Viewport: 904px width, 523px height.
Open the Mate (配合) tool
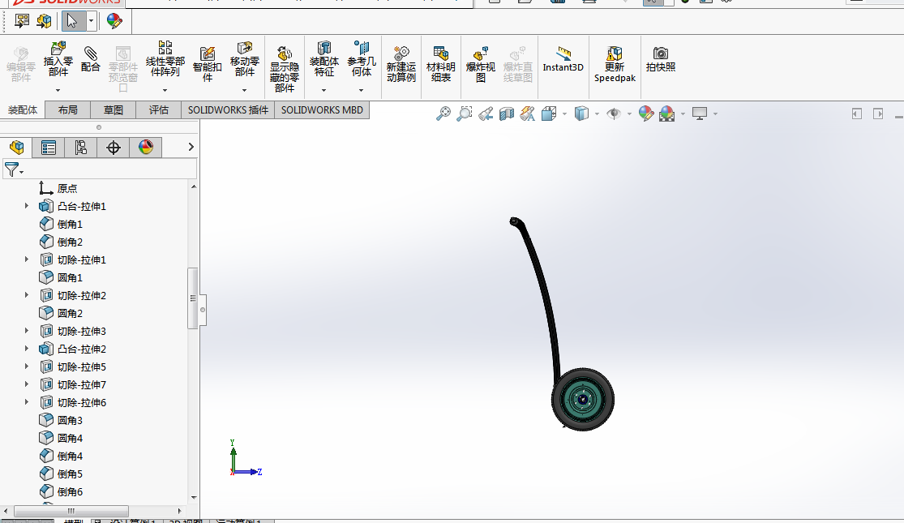click(x=91, y=59)
